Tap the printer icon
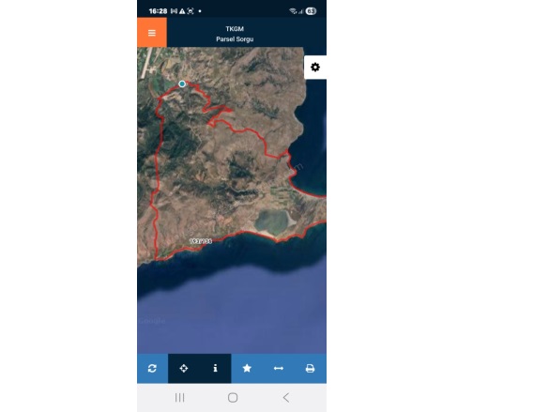Image resolution: width=549 pixels, height=412 pixels. click(310, 368)
